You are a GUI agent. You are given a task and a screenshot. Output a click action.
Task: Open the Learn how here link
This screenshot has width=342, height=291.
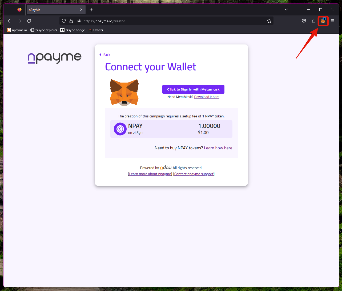pos(218,148)
